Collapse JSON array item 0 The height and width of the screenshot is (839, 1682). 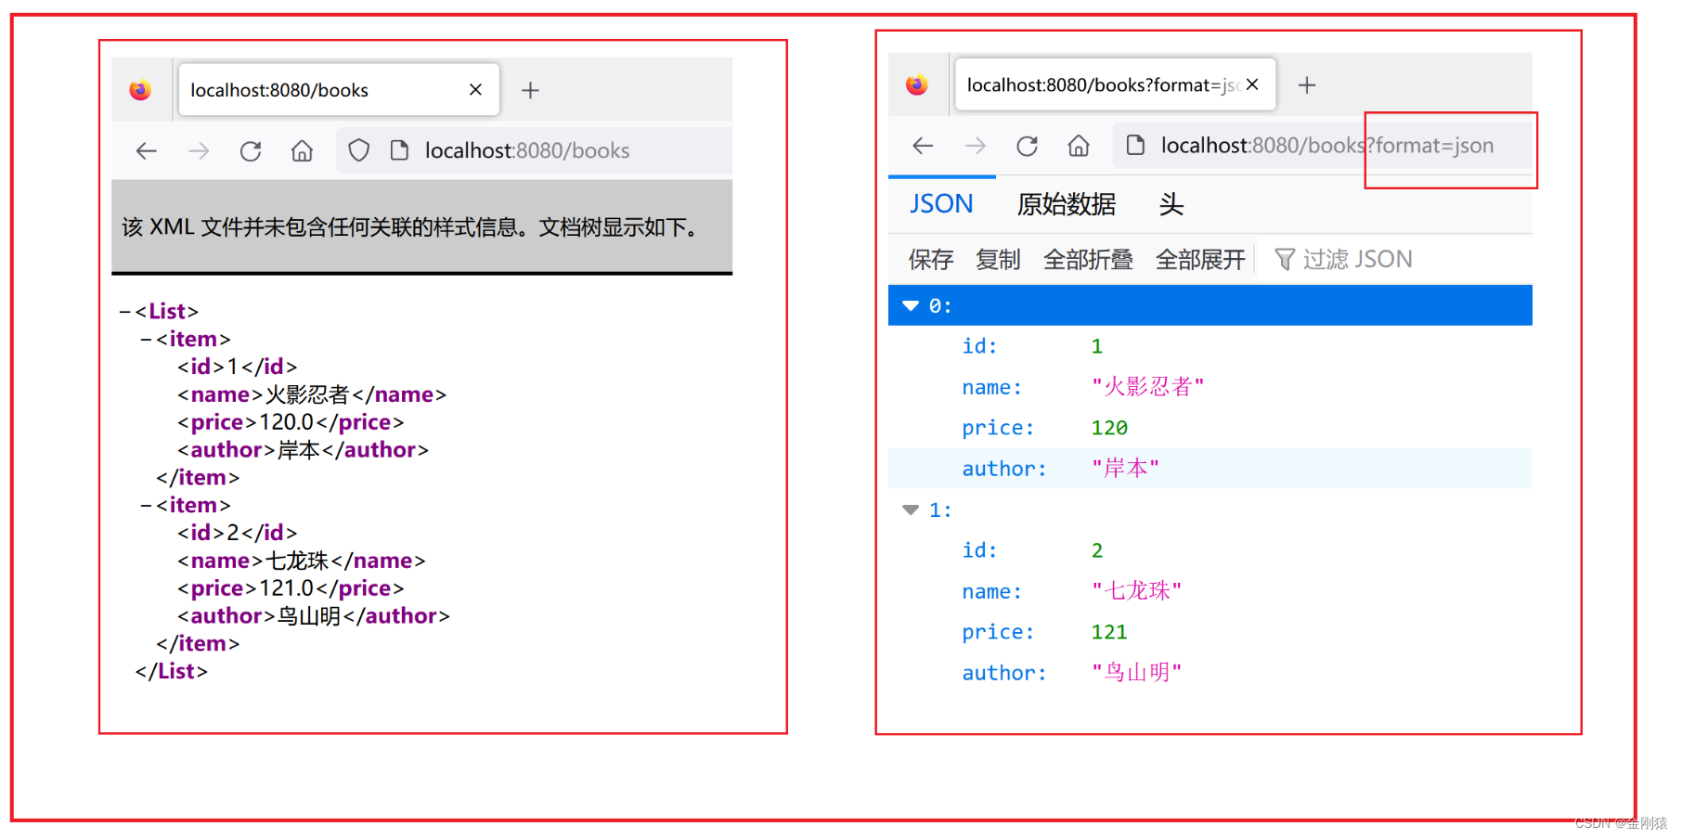pos(911,306)
